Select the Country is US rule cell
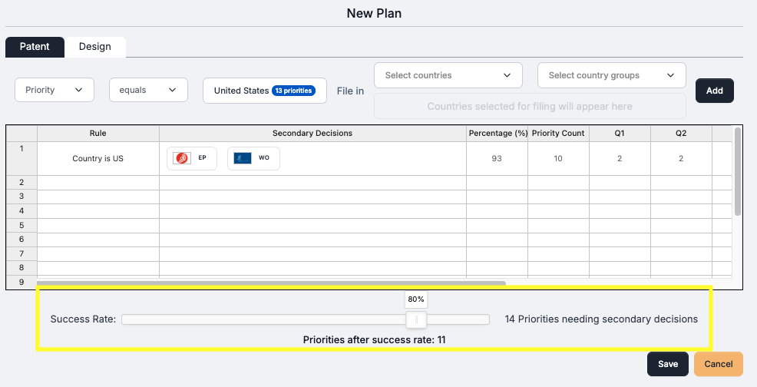 [x=98, y=159]
